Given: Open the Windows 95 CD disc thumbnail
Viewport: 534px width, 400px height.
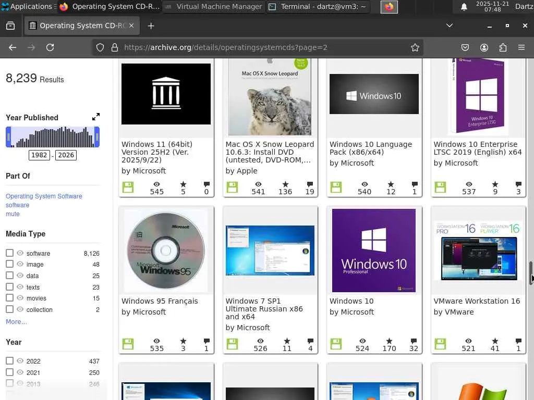Looking at the screenshot, I should [x=166, y=251].
